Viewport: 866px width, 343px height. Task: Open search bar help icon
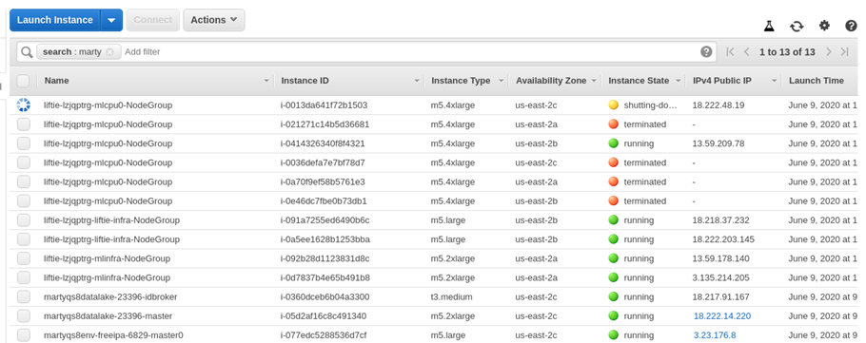pos(706,52)
